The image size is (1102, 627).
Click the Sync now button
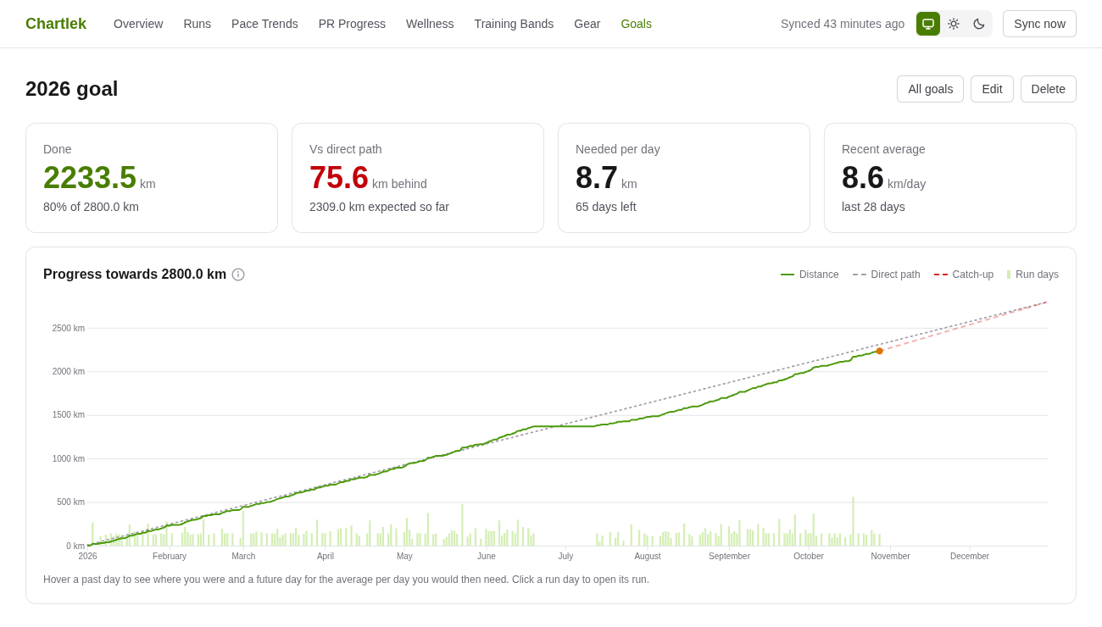click(1039, 24)
